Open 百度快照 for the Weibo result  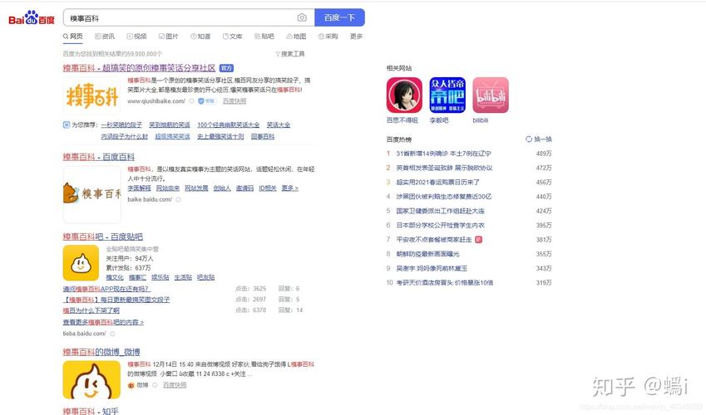(175, 385)
